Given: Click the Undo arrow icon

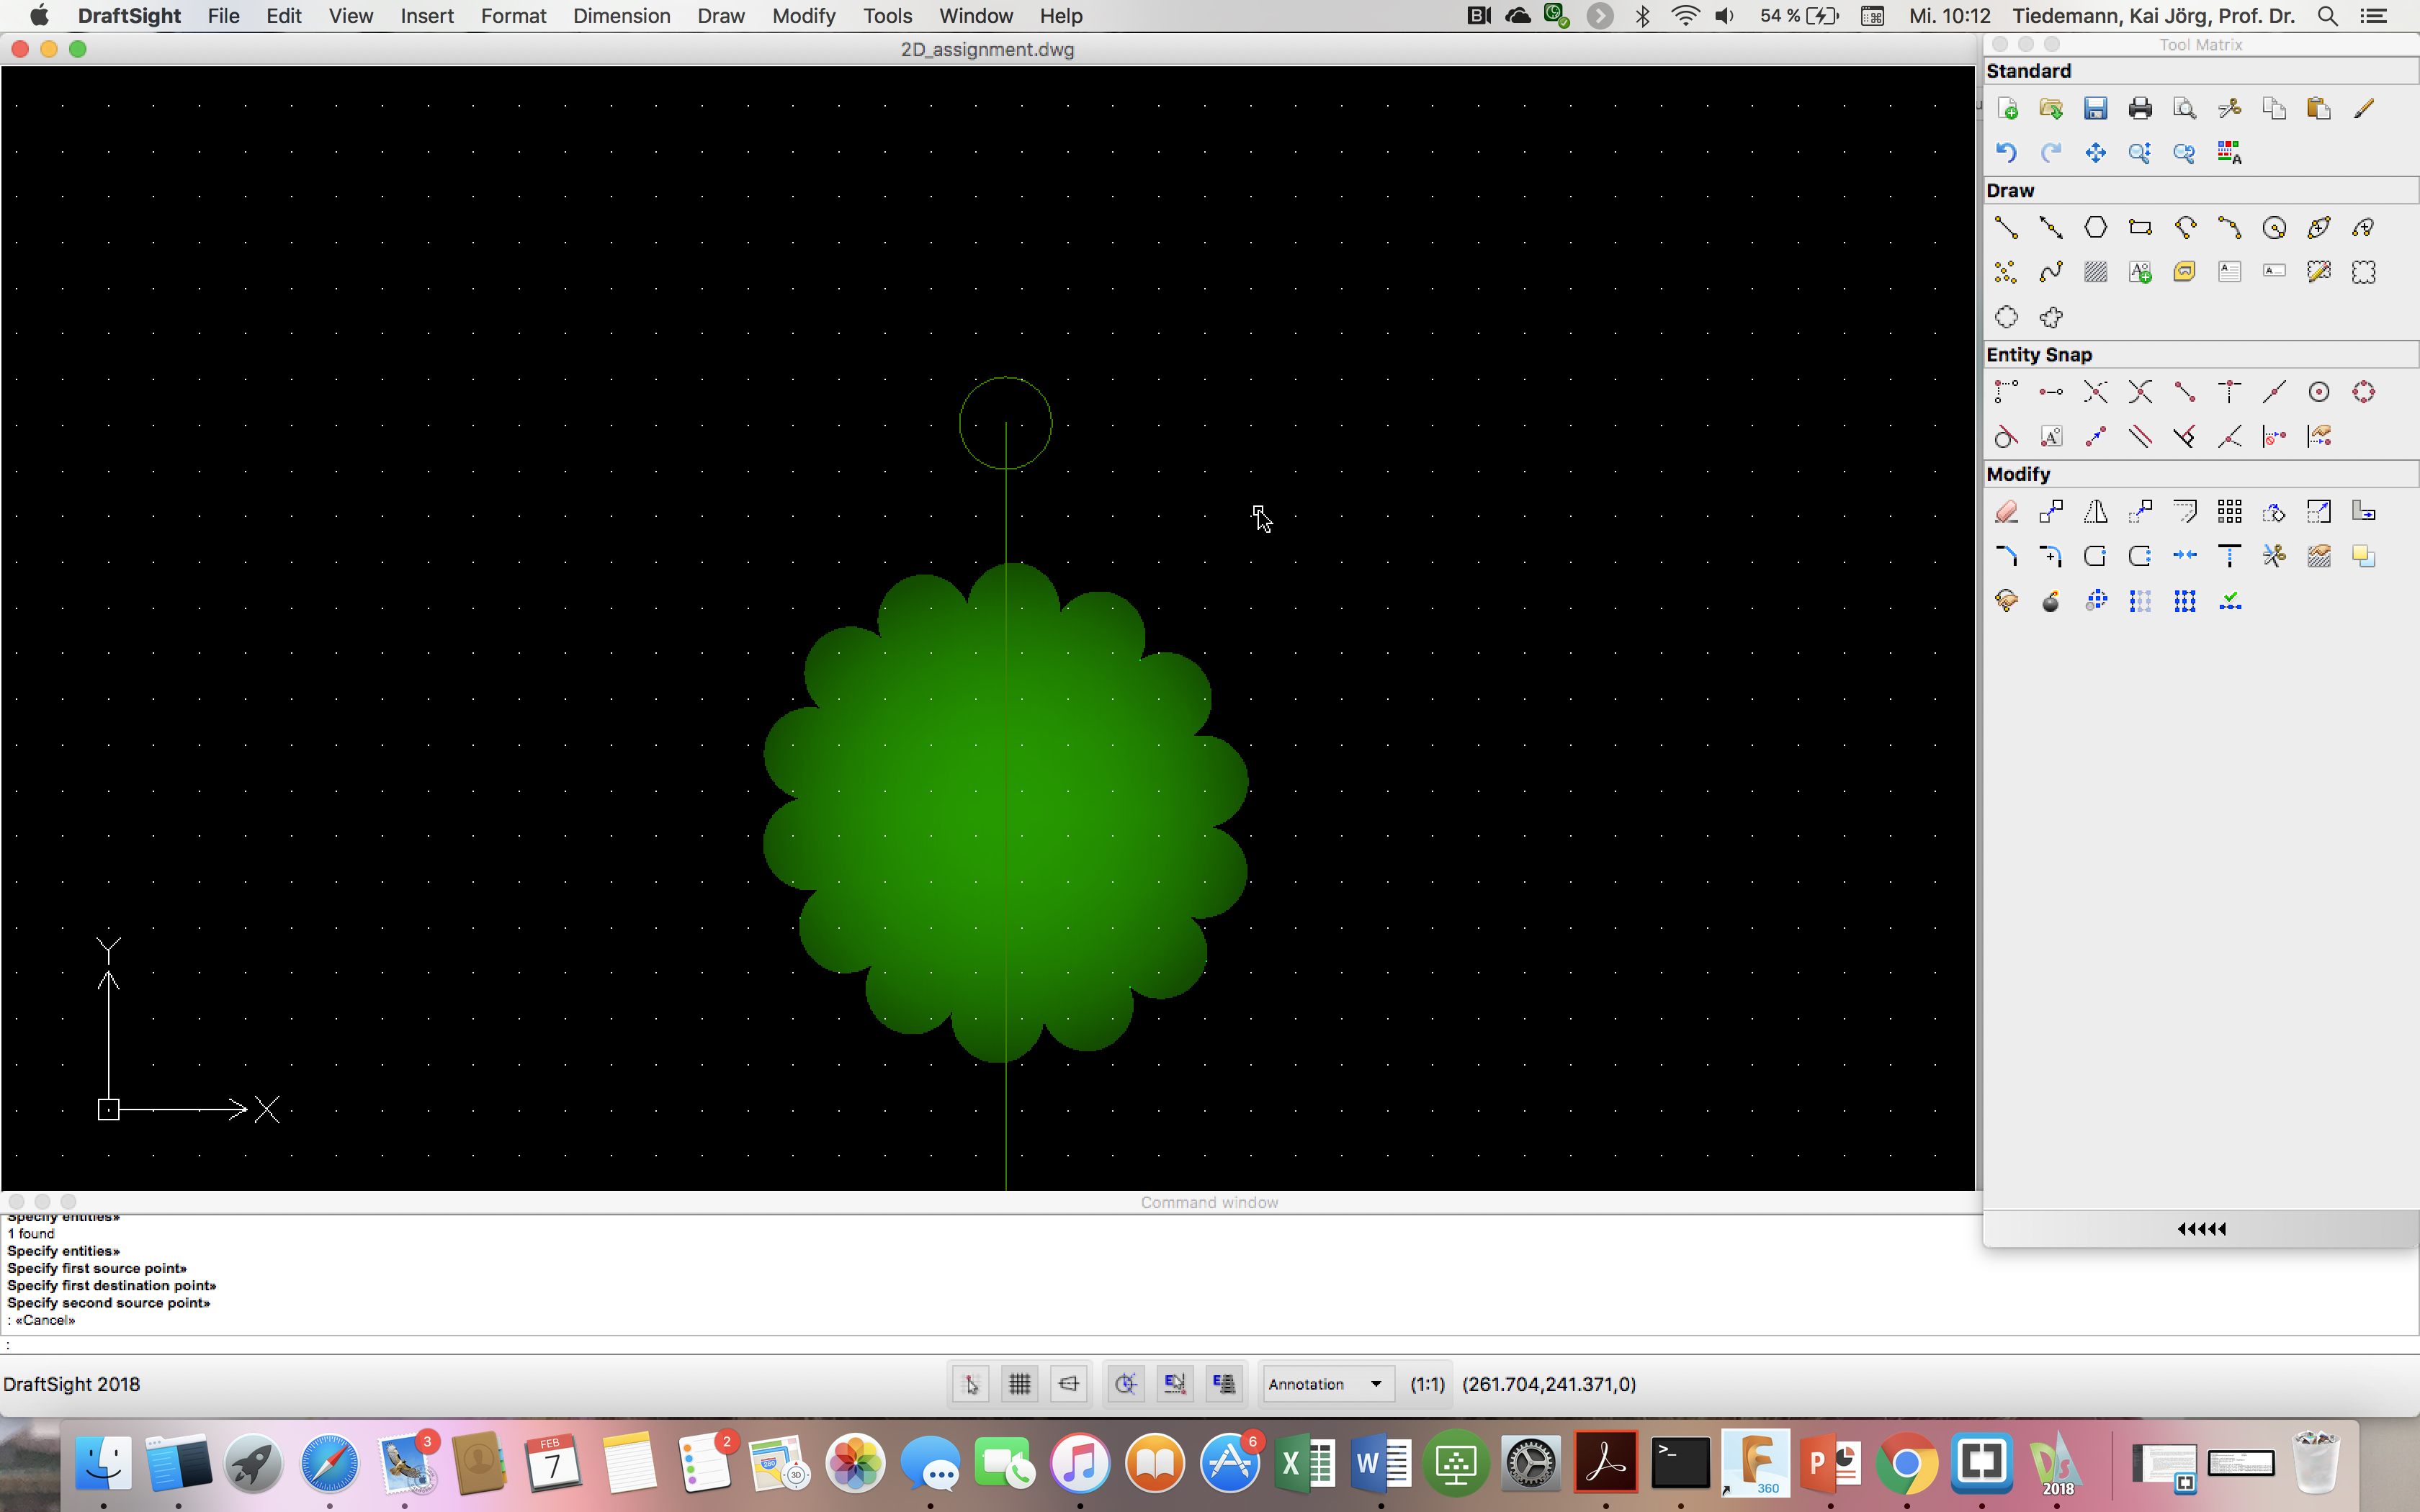Looking at the screenshot, I should [2006, 153].
